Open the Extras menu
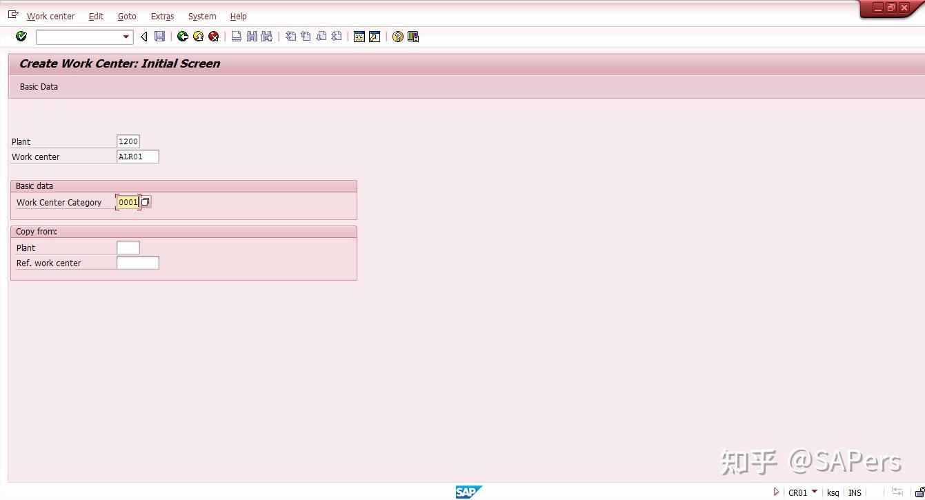This screenshot has height=500, width=925. pyautogui.click(x=162, y=16)
